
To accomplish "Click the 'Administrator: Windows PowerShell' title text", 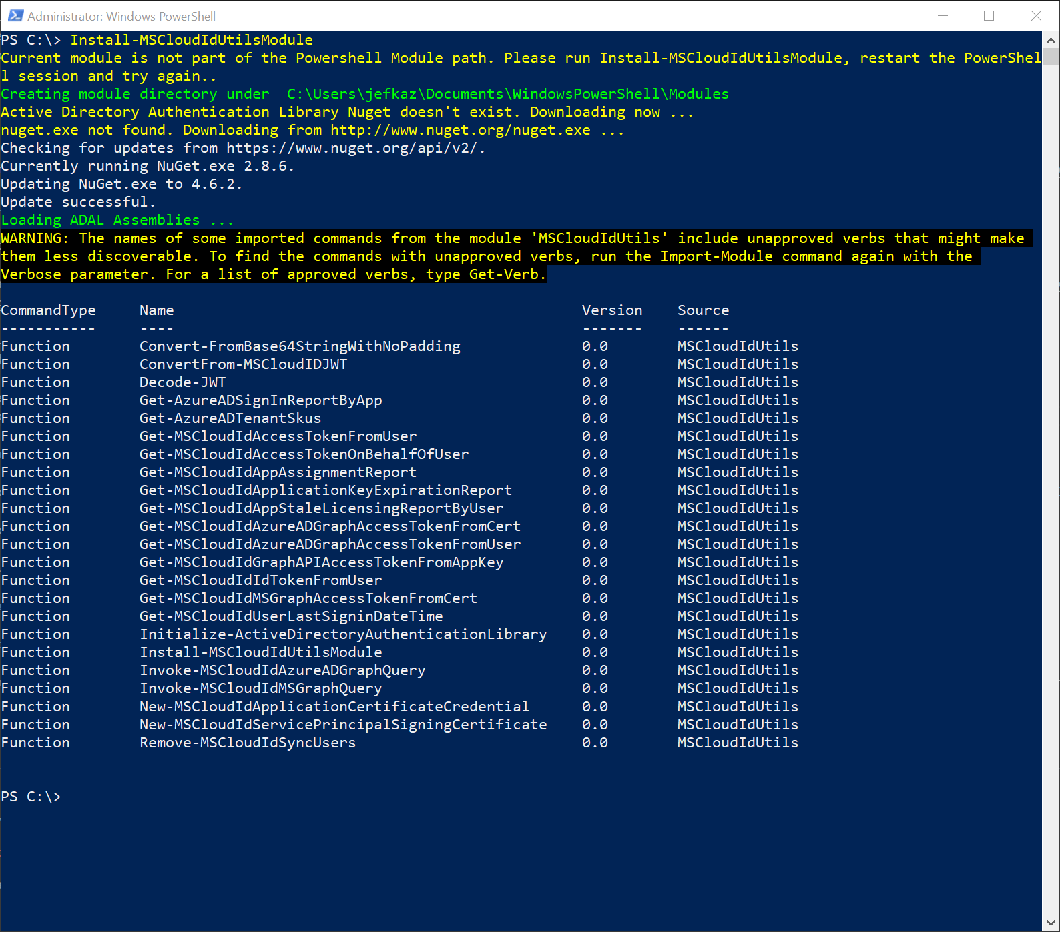I will tap(121, 16).
